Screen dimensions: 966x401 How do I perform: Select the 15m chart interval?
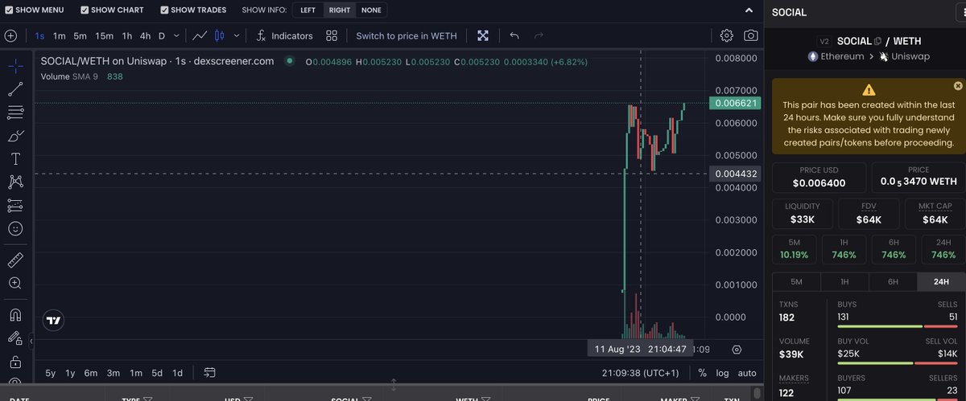pyautogui.click(x=104, y=36)
